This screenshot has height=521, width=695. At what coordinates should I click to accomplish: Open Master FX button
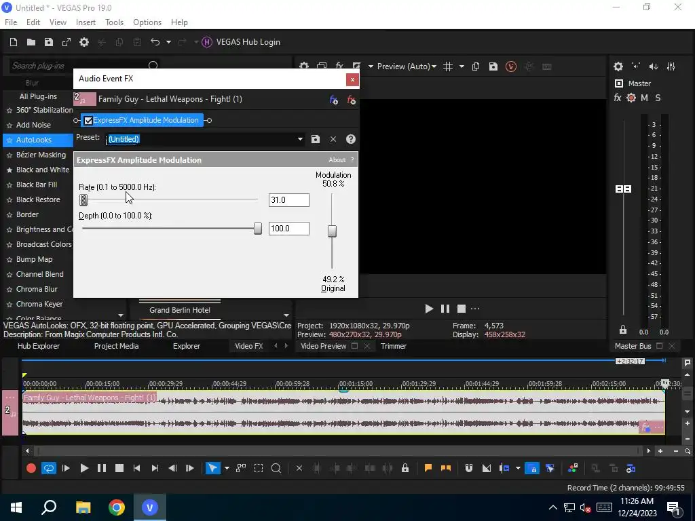[618, 98]
